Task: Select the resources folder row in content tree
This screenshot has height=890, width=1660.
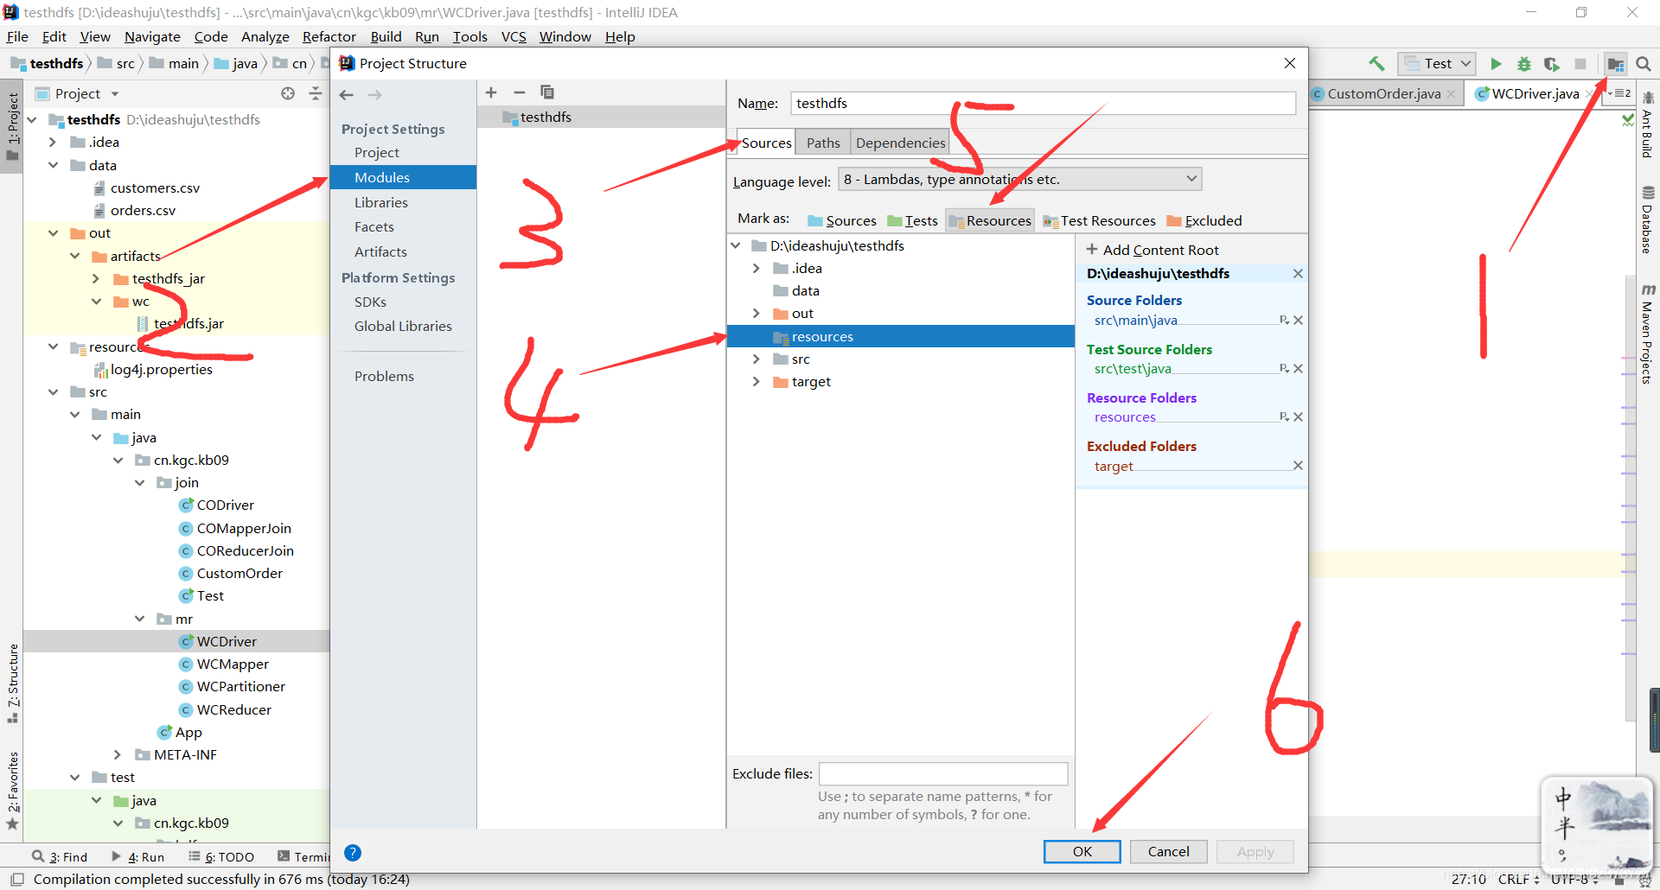Action: pos(900,337)
